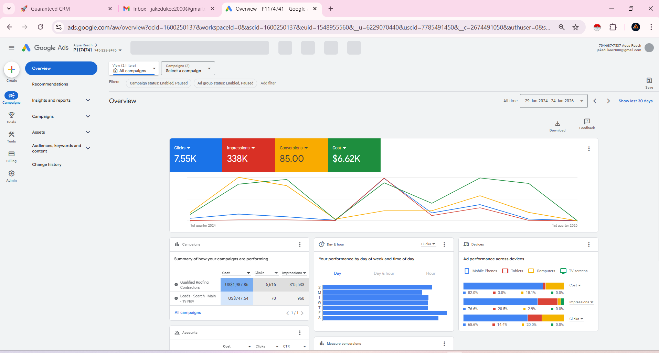Click the Create plus button
659x353 pixels.
(12, 69)
